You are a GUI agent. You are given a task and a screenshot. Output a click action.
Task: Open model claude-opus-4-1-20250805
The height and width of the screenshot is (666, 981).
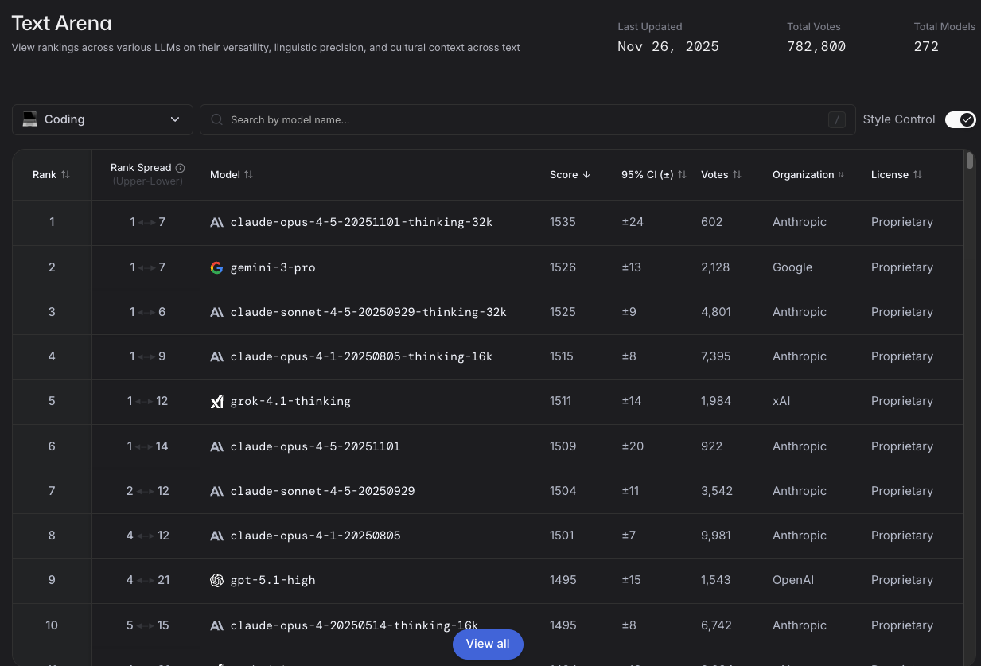coord(315,536)
